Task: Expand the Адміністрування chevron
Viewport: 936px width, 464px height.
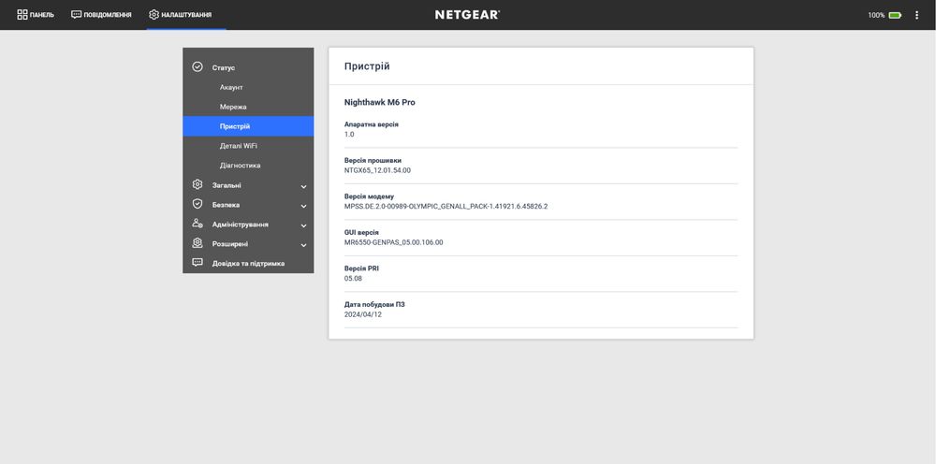Action: pyautogui.click(x=304, y=226)
